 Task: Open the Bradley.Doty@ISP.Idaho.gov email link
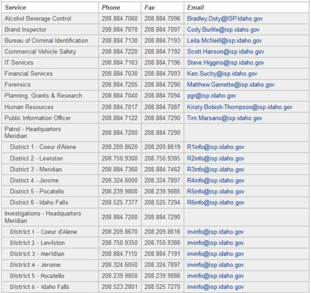coord(225,19)
